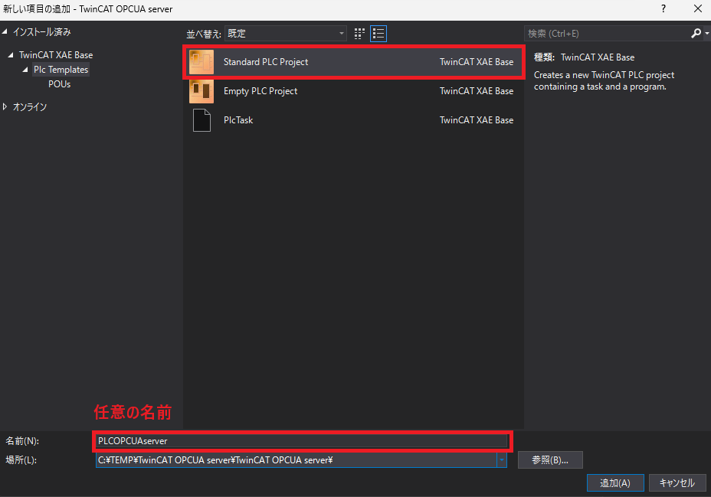Image resolution: width=711 pixels, height=497 pixels.
Task: Select the Standard PLC Project icon
Action: coord(202,62)
